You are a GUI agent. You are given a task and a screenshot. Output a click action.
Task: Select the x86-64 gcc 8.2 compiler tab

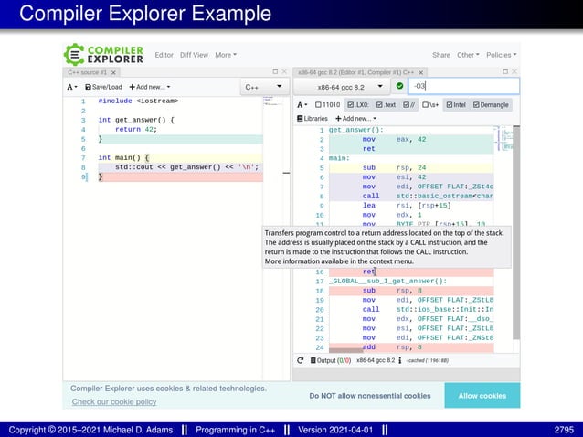point(355,72)
